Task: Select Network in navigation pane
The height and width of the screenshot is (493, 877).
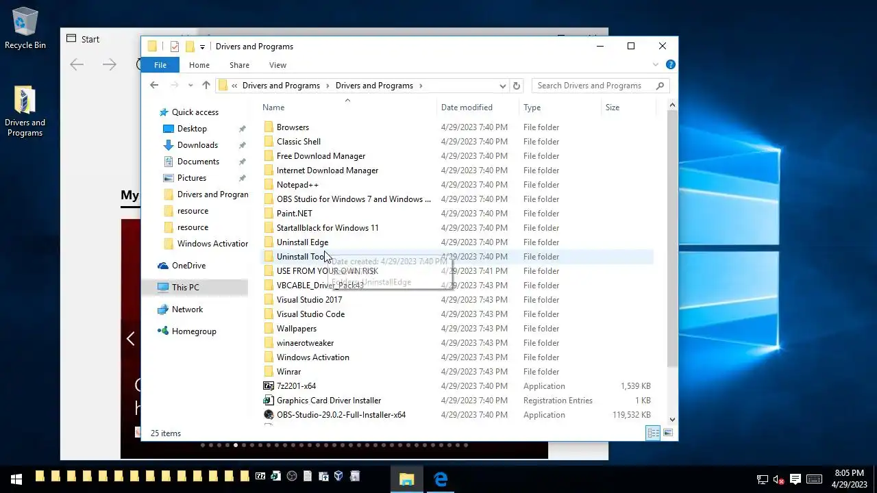Action: pyautogui.click(x=187, y=309)
